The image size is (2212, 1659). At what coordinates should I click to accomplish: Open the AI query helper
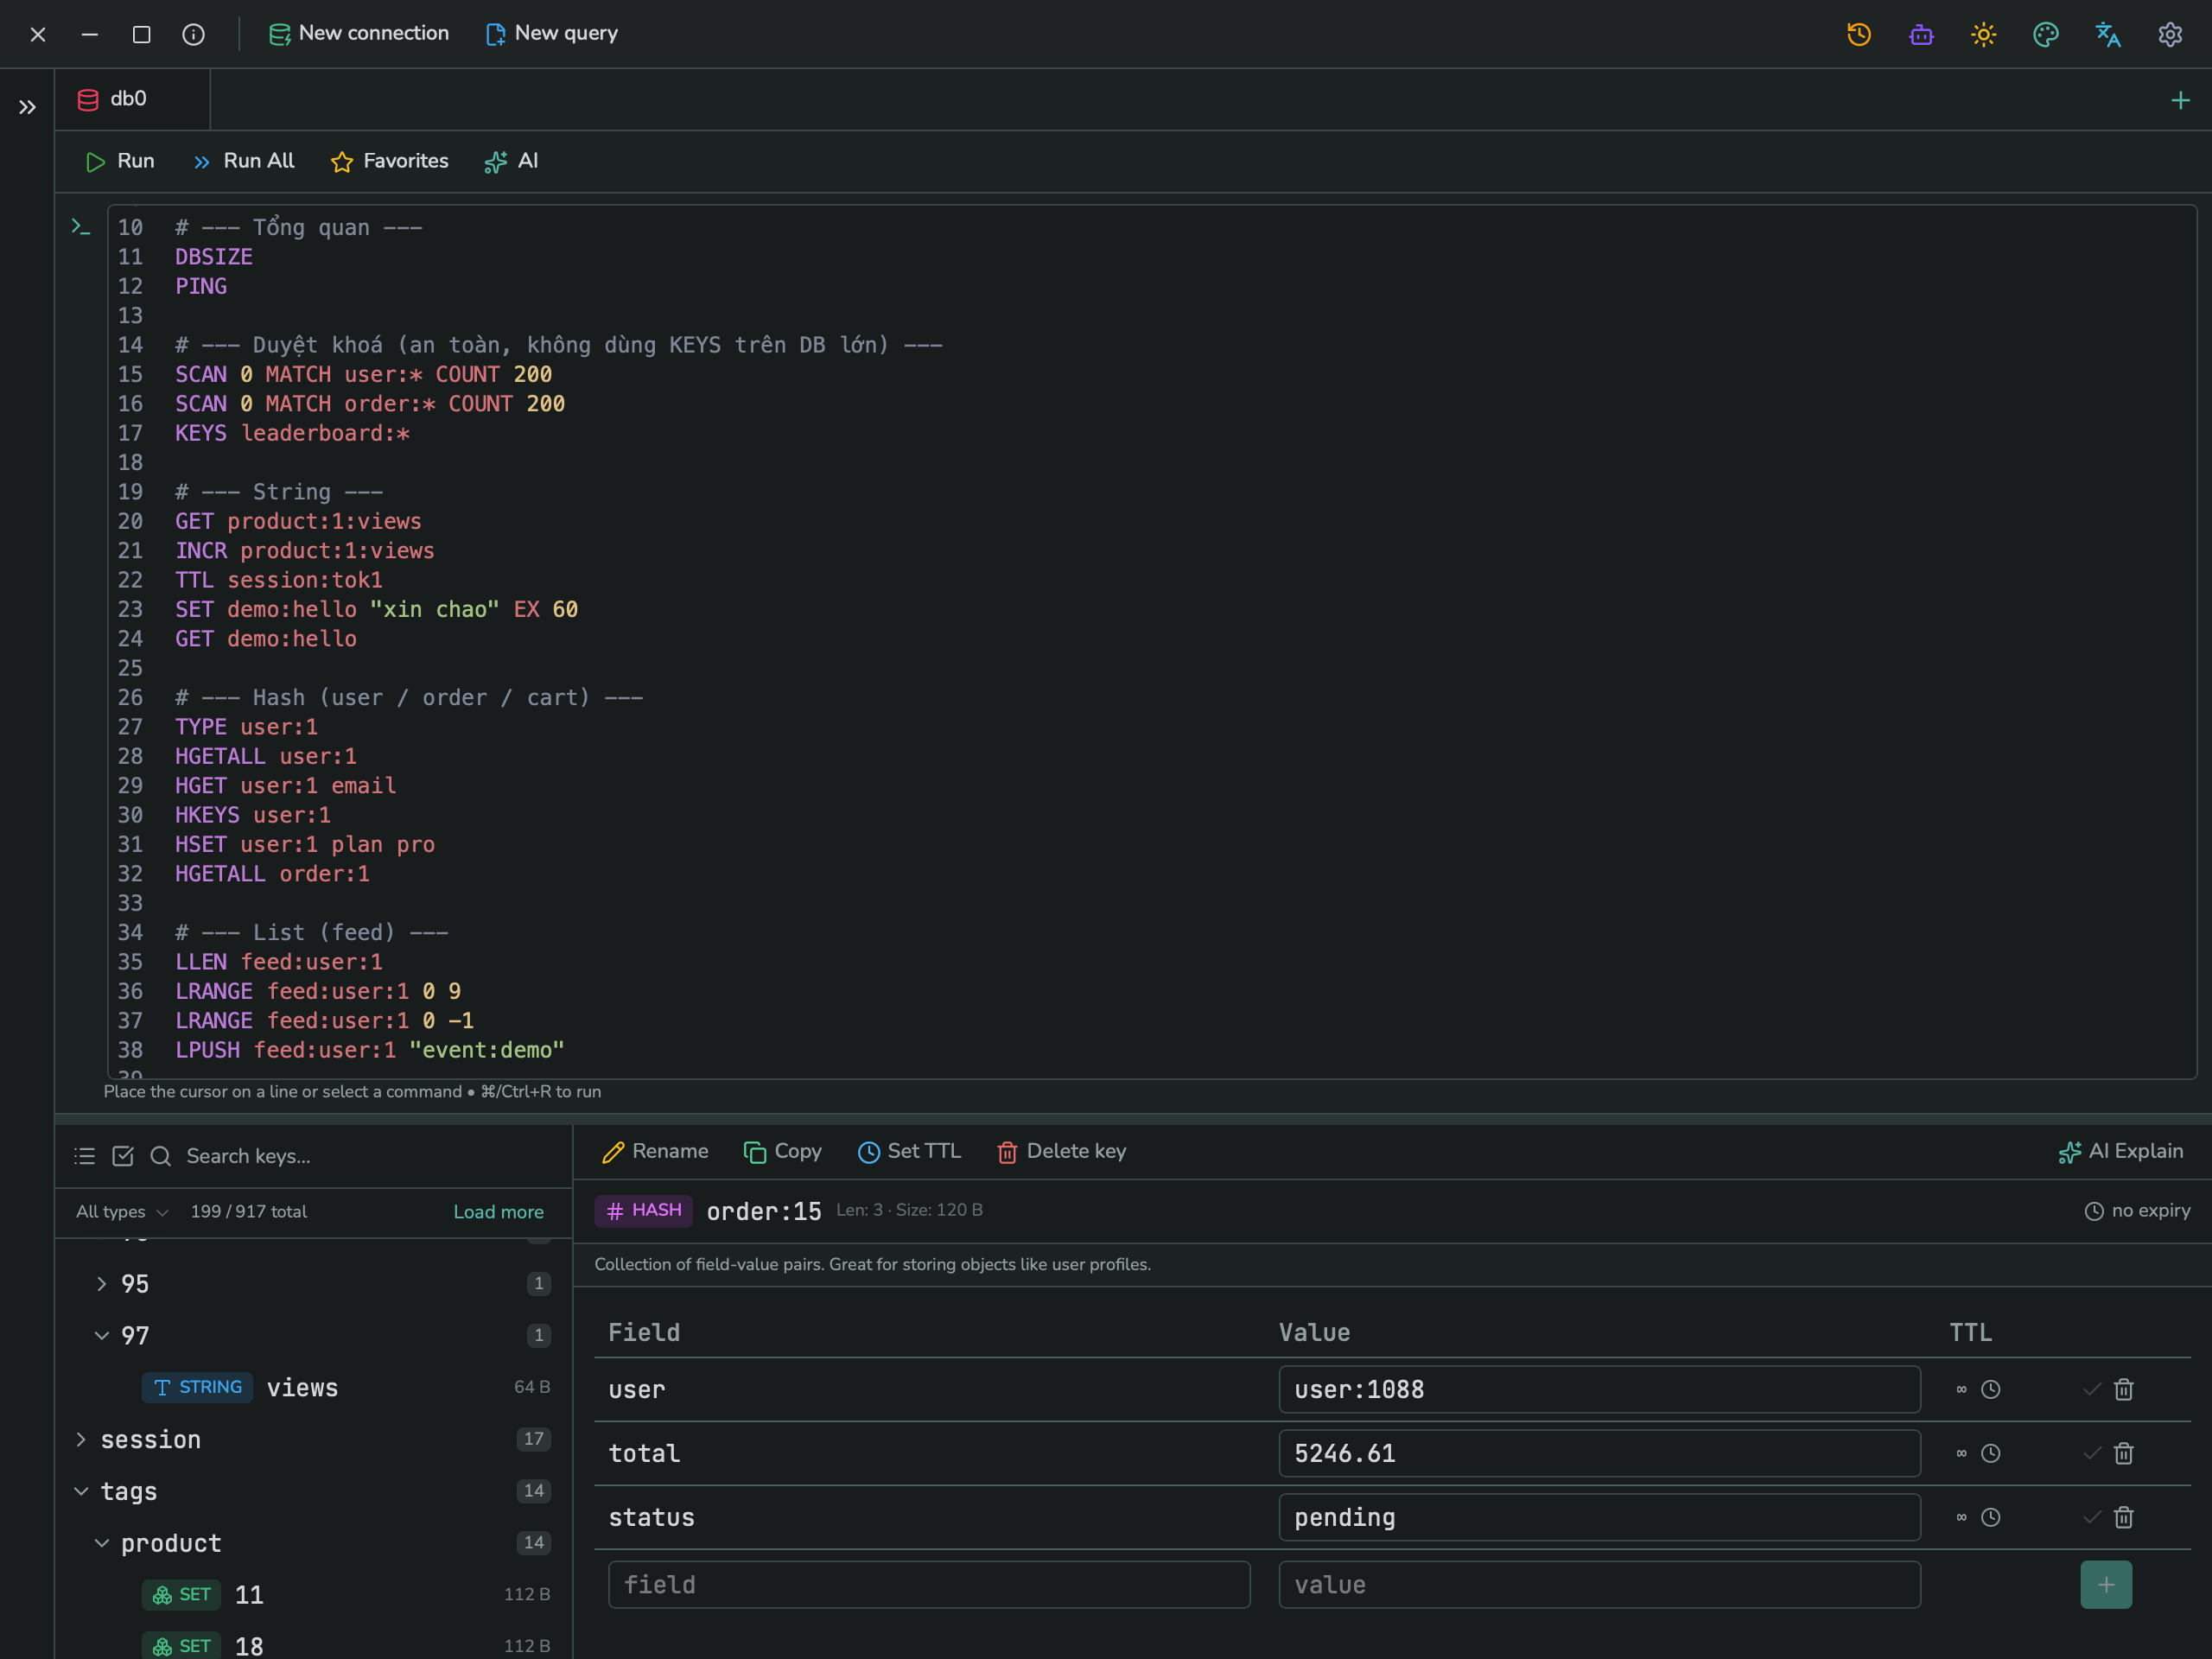click(511, 161)
